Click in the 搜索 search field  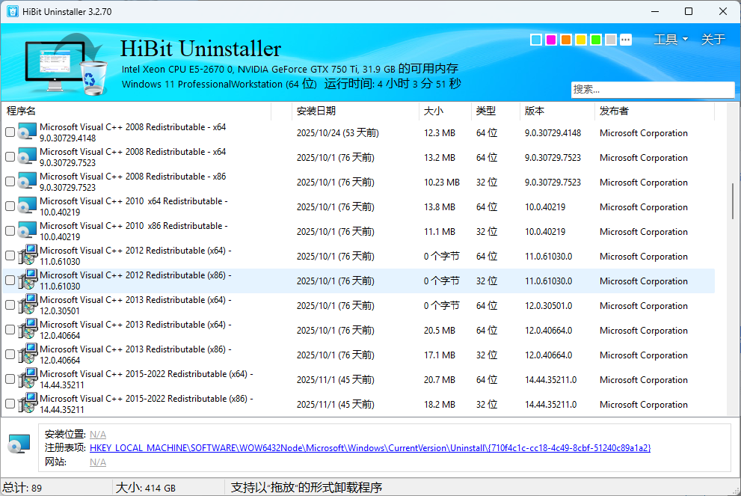tap(652, 89)
